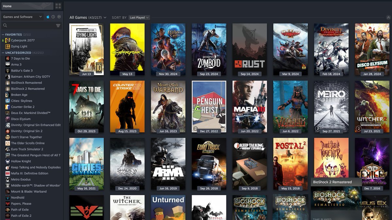Open the Witcher 2 cover tile
392x220 pixels.
(x=372, y=107)
